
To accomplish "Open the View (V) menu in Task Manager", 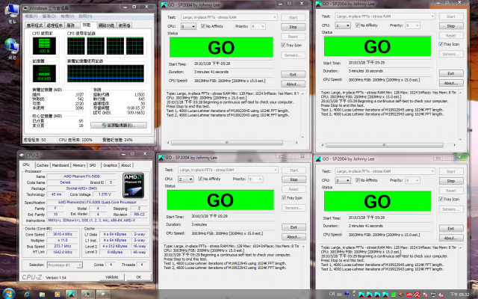I will (67, 16).
